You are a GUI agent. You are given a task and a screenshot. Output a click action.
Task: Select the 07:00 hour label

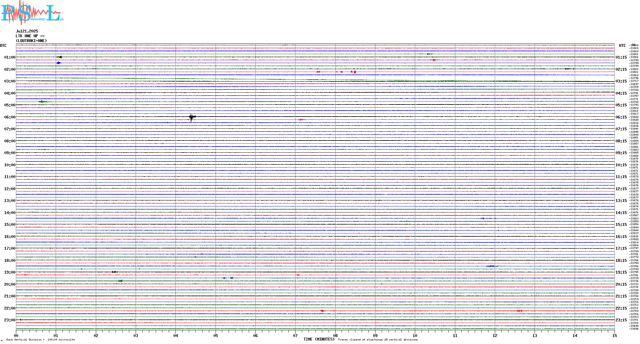[10, 129]
